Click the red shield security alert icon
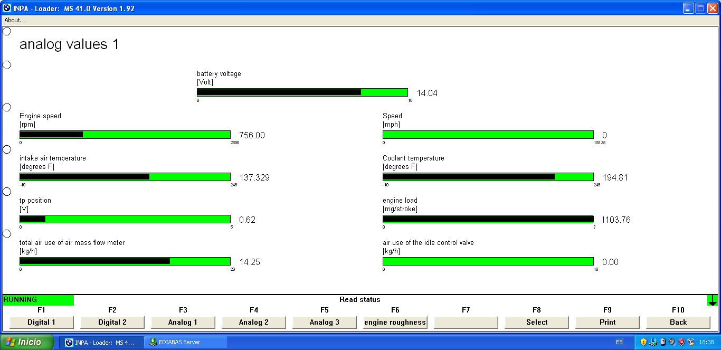 (x=681, y=342)
